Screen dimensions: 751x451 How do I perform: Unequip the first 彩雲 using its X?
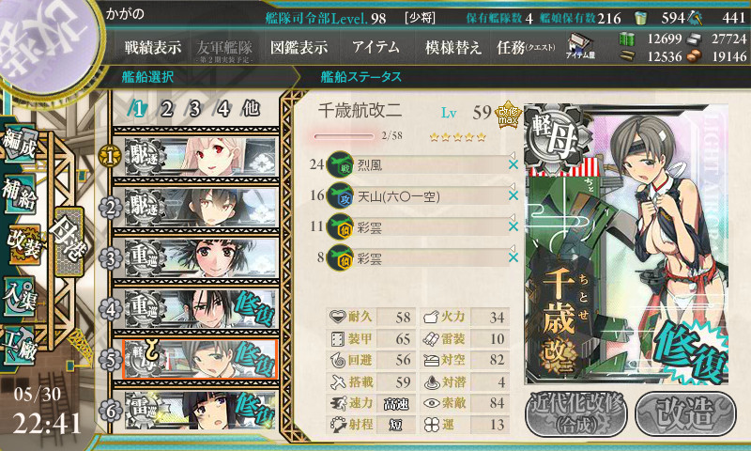513,226
